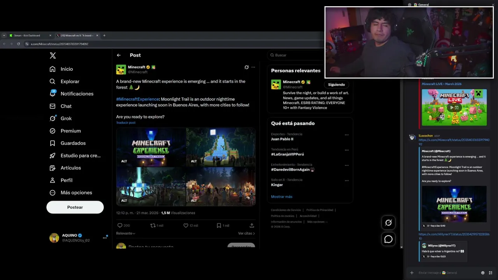Click the #MinecraftExperience hashtag link
Viewport: 498px width, 280px height.
[x=137, y=99]
